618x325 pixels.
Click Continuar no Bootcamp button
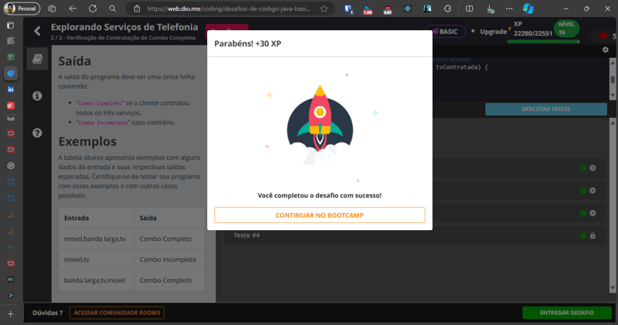[x=320, y=215]
